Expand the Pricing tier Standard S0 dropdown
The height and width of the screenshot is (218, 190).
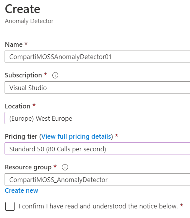[x=97, y=149]
